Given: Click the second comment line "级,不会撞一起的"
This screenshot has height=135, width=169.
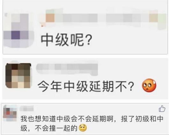Looking at the screenshot, I should tap(49, 128).
